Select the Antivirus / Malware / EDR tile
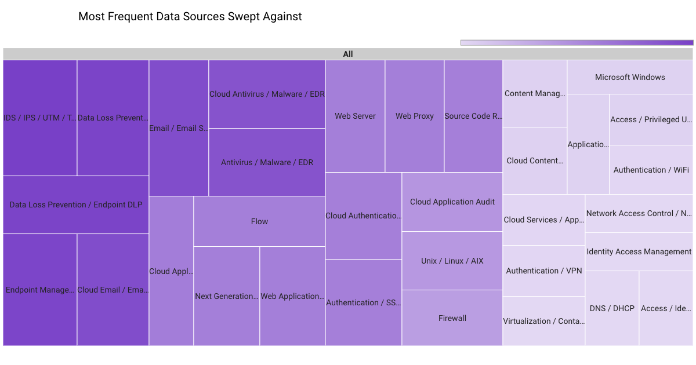This screenshot has width=696, height=365. coord(267,162)
